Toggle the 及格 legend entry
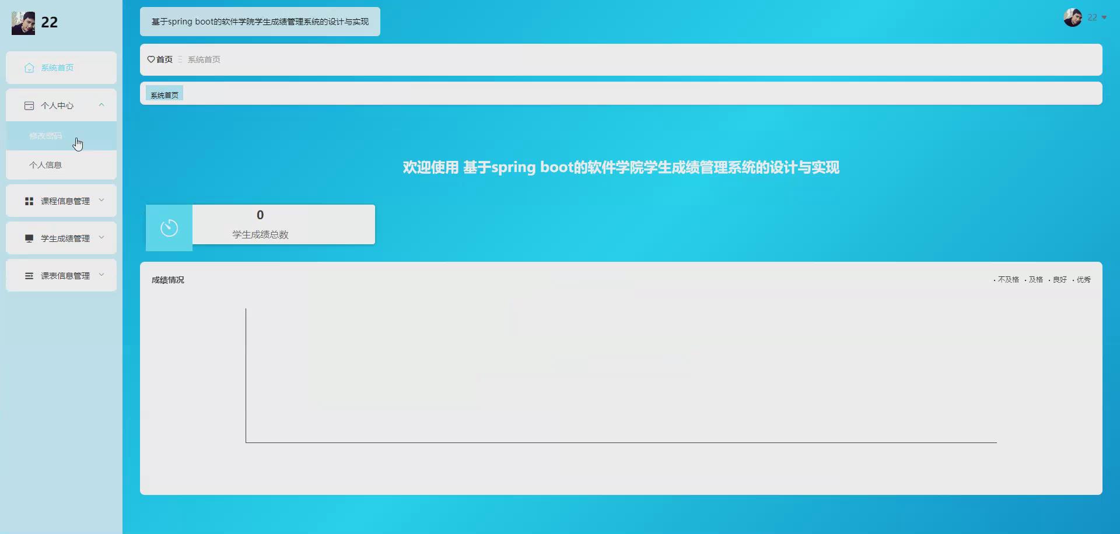Viewport: 1120px width, 534px height. point(1035,279)
